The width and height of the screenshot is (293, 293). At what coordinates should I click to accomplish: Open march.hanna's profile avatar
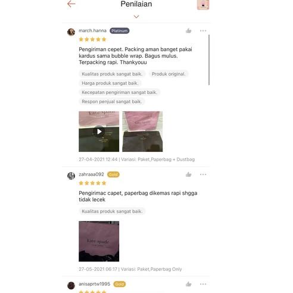71,32
